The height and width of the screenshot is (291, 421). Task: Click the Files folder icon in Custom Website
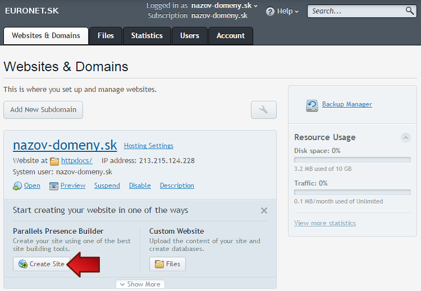[159, 264]
